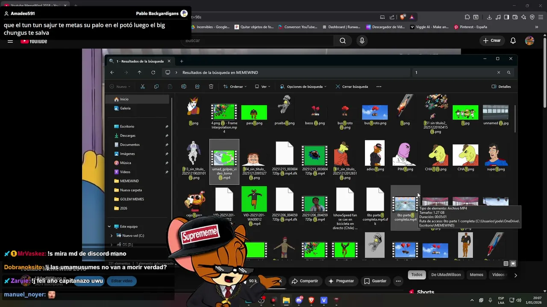The height and width of the screenshot is (307, 547).
Task: Share the selected file from Explorer toolbar
Action: (197, 87)
